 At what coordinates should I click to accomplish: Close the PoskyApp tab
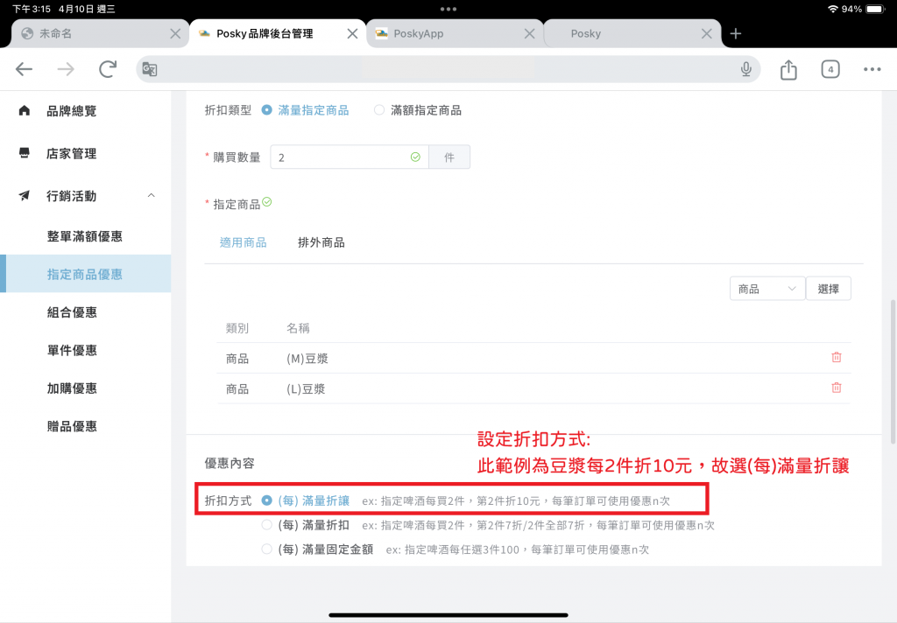pyautogui.click(x=530, y=34)
